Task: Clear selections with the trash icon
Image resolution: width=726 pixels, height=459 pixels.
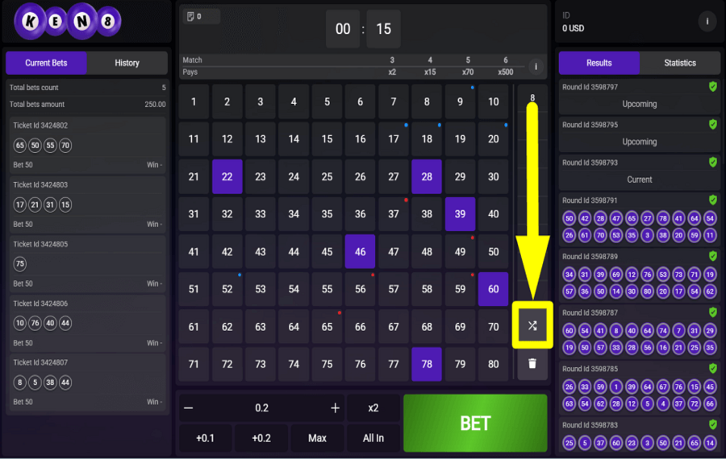Action: (x=532, y=363)
